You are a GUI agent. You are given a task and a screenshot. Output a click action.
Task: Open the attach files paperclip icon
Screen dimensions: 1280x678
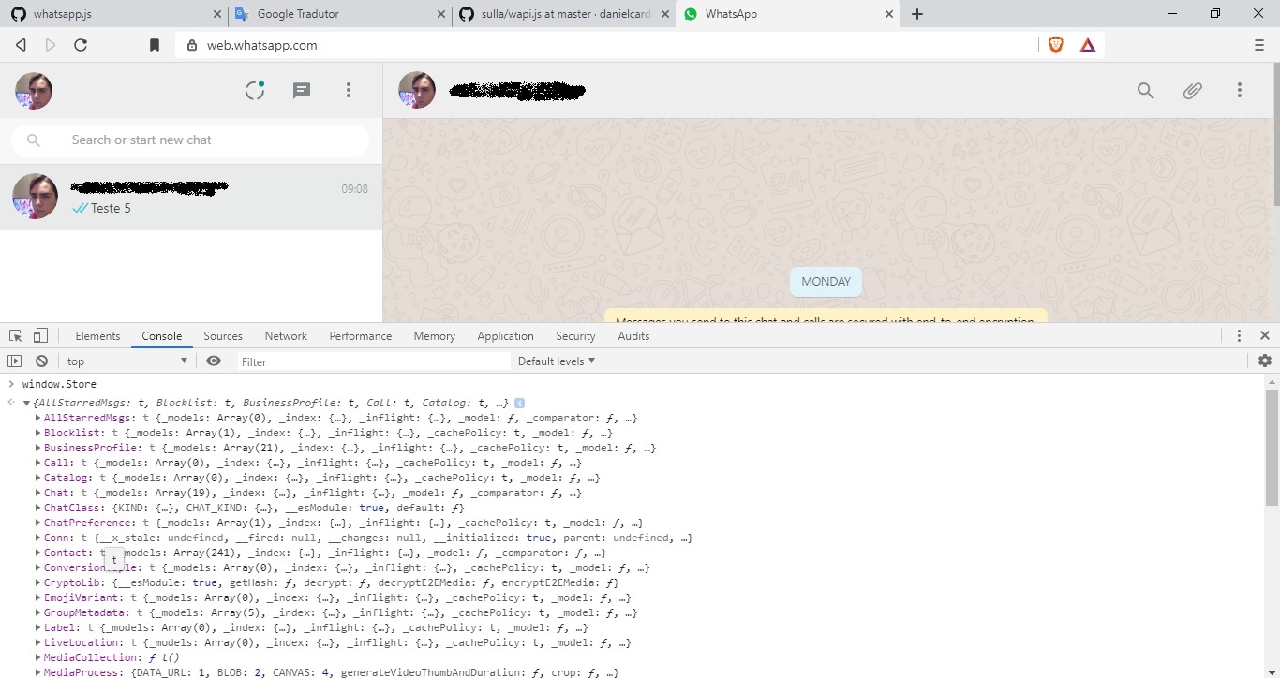[1192, 90]
